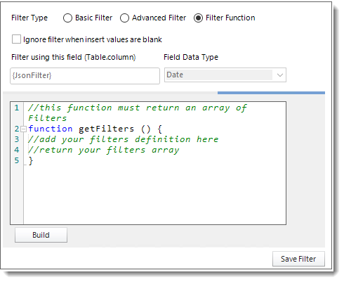This screenshot has height=282, width=344.
Task: Click the return your filters array comment
Action: click(x=104, y=150)
